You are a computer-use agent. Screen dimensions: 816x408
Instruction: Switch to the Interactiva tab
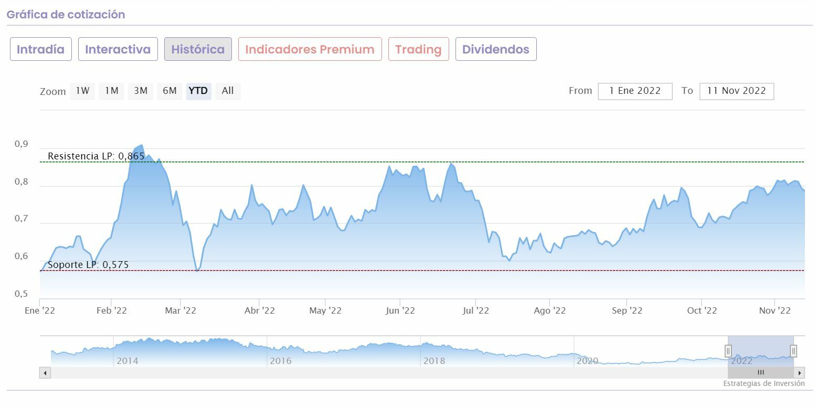[x=118, y=49]
